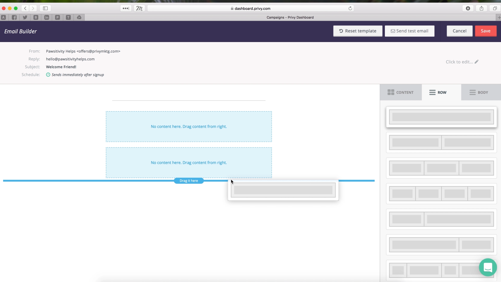Select the alternating narrow-wide columns row layout
501x282 pixels.
pyautogui.click(x=441, y=270)
